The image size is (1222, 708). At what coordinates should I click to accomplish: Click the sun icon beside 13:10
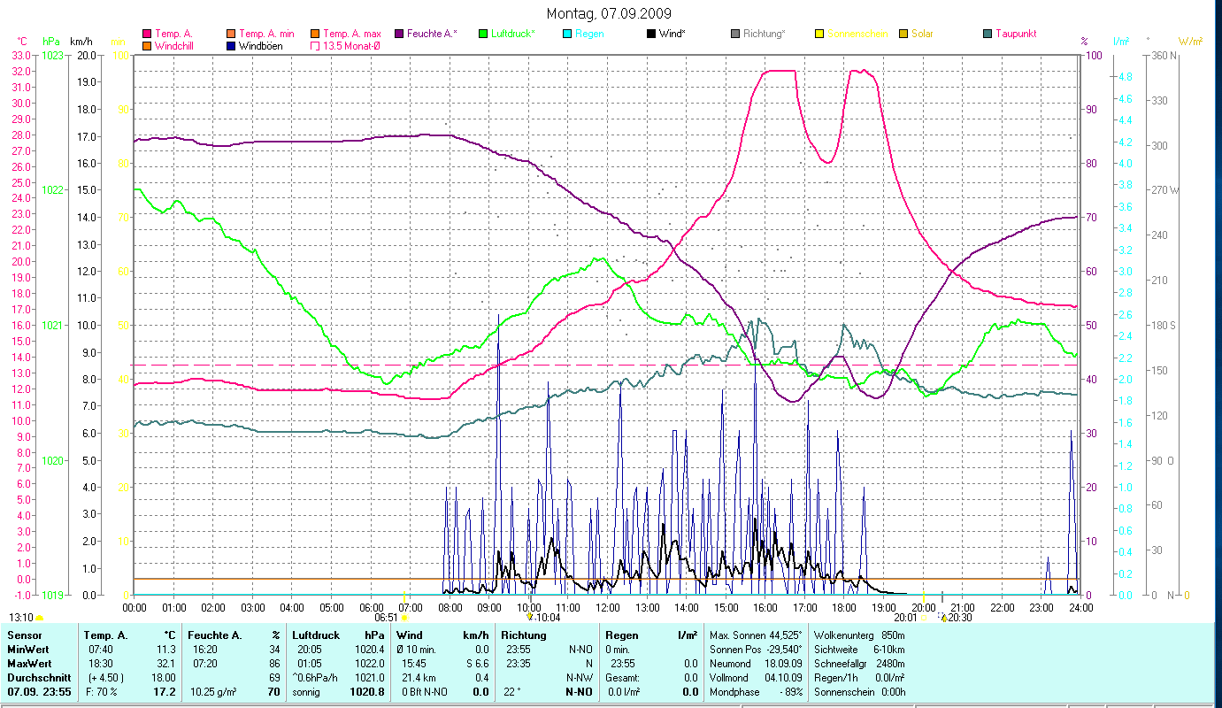pos(40,618)
